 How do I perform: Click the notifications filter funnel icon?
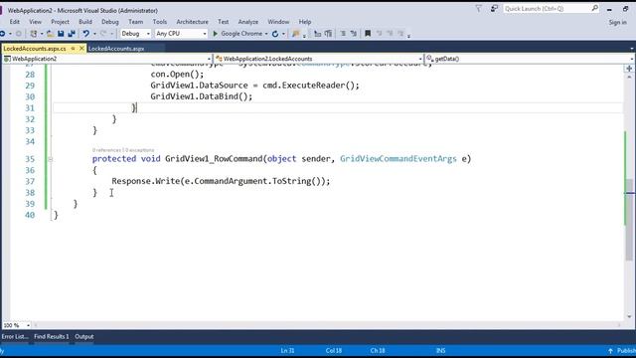[479, 9]
